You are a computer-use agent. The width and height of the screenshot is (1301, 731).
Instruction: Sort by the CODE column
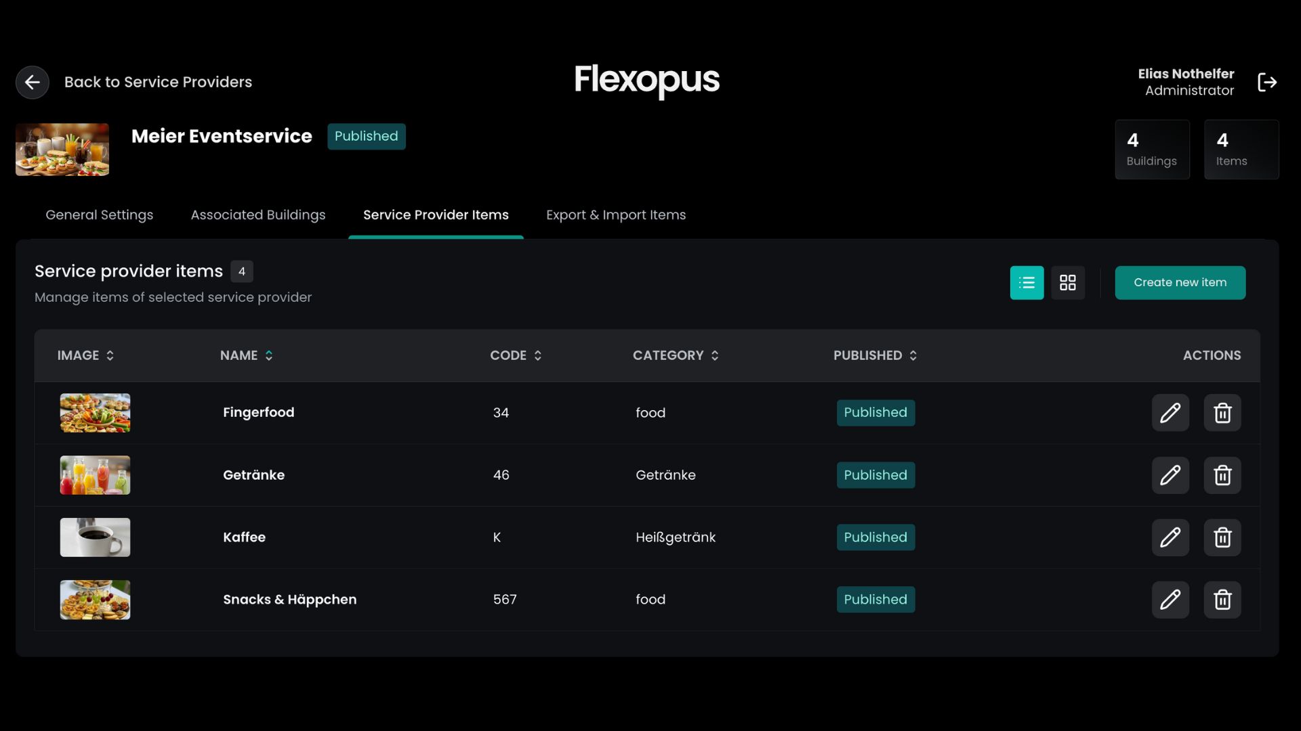pos(516,355)
